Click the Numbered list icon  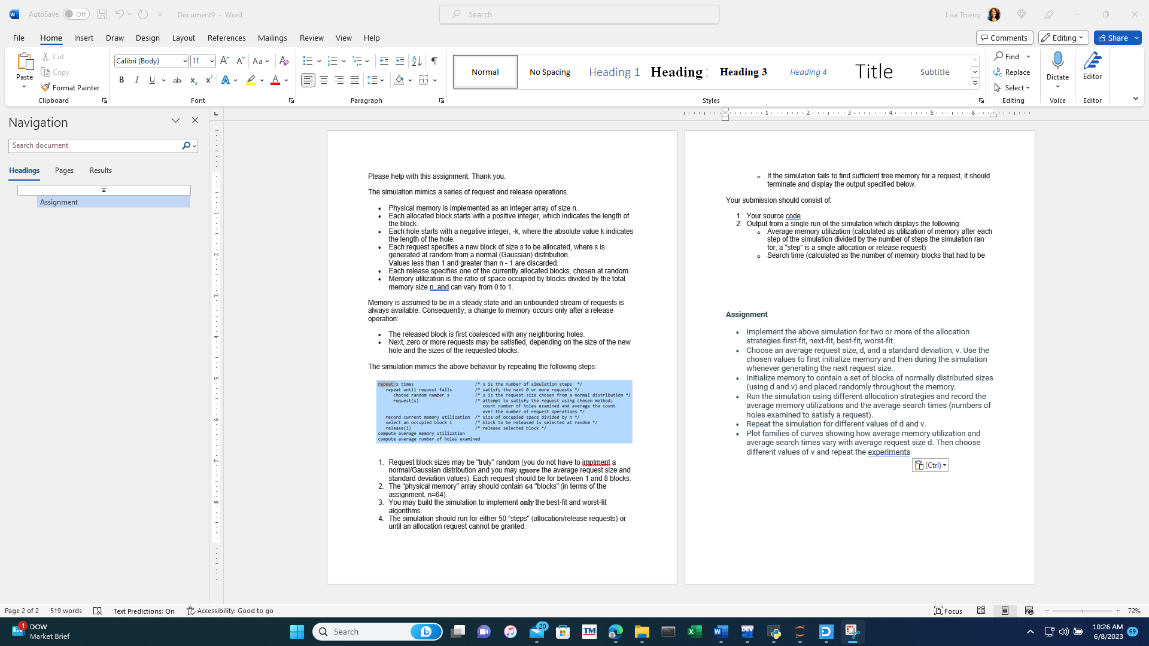[x=332, y=61]
